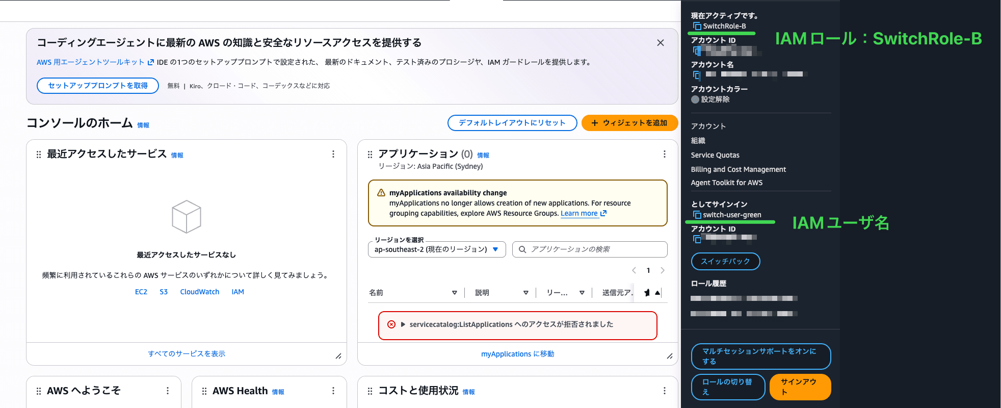This screenshot has width=1001, height=408.
Task: Open info link for アプリケーション widget
Action: click(x=483, y=156)
